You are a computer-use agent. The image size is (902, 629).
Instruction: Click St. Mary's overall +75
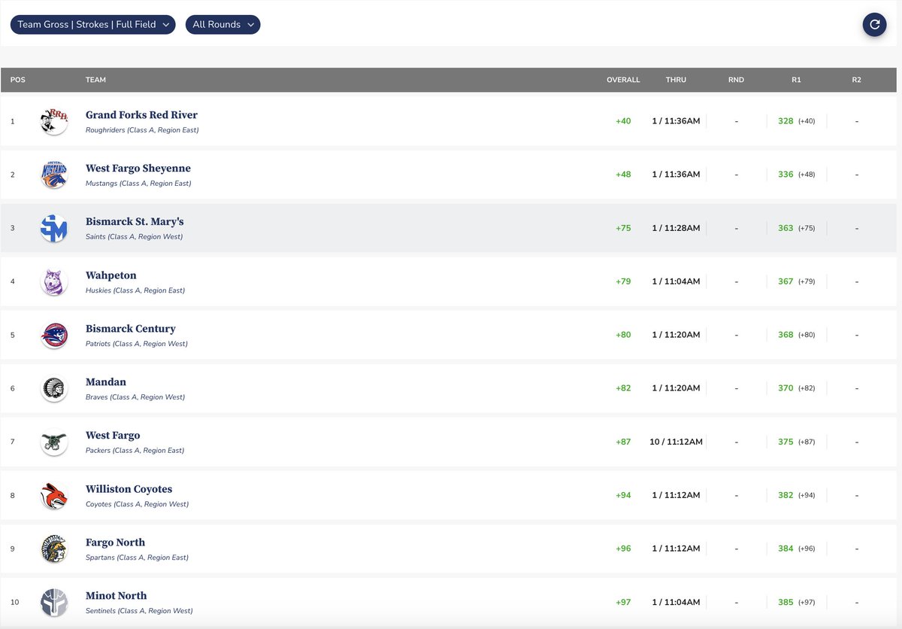[623, 228]
